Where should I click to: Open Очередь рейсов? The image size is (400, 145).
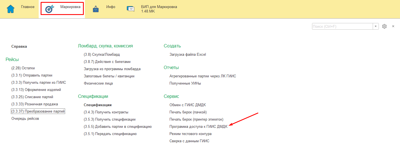pyautogui.click(x=25, y=119)
